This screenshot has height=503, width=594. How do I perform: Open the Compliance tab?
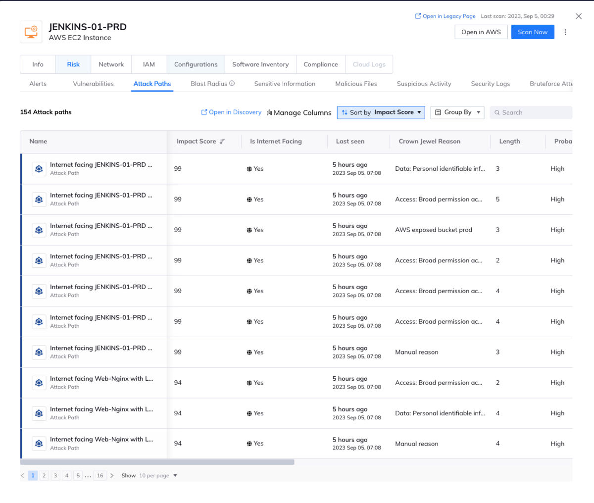coord(321,64)
